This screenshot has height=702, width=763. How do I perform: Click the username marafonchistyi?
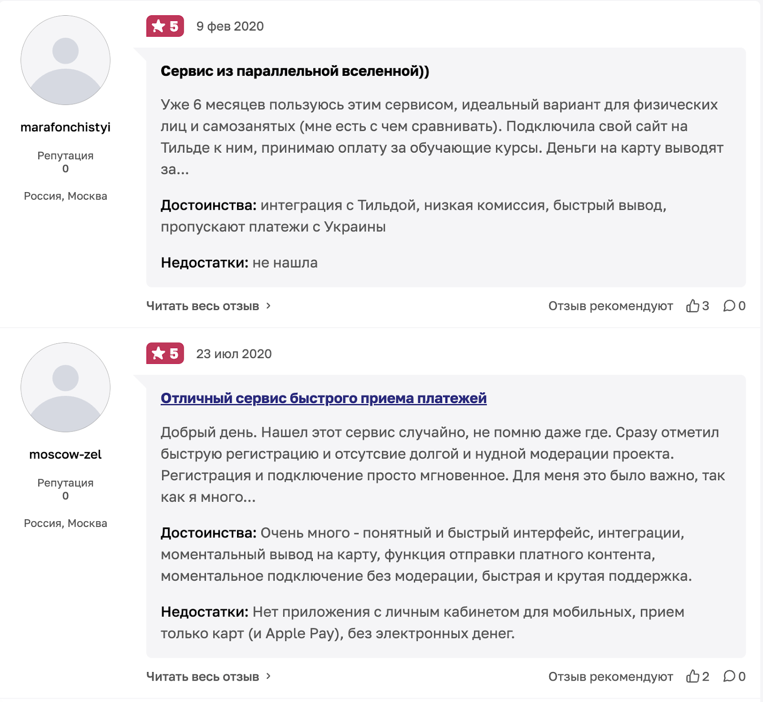point(65,127)
